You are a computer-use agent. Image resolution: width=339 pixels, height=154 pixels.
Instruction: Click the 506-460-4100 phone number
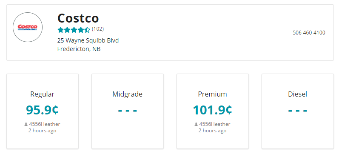pos(309,33)
